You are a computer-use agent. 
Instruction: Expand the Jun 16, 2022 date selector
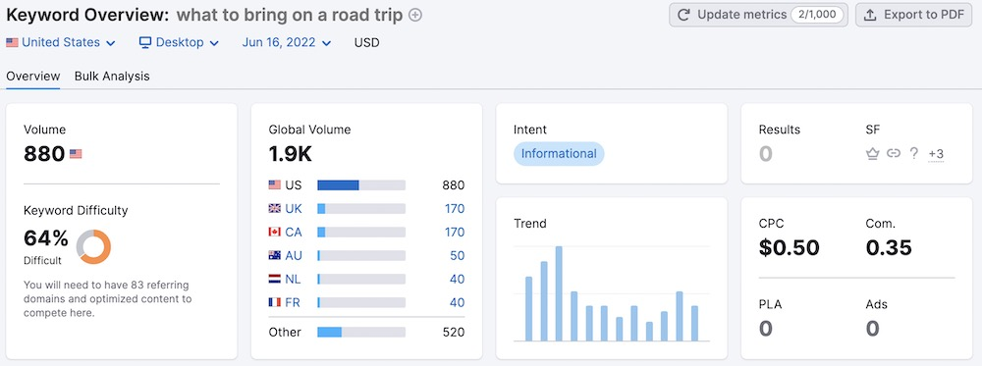pyautogui.click(x=287, y=42)
